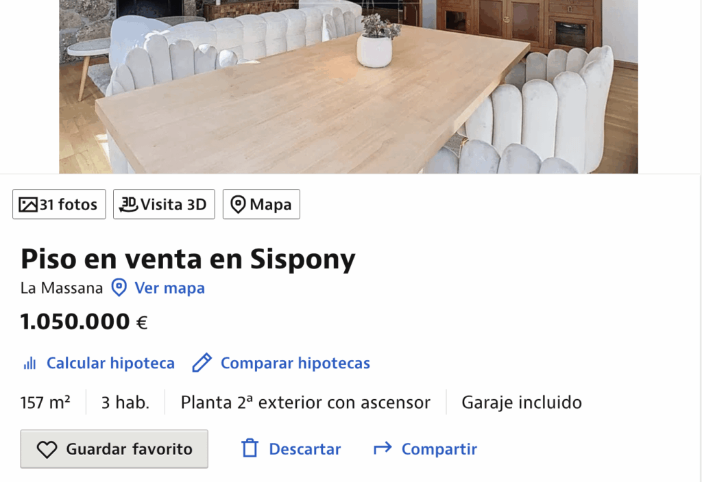
Task: Open the Mapa view
Action: [261, 203]
